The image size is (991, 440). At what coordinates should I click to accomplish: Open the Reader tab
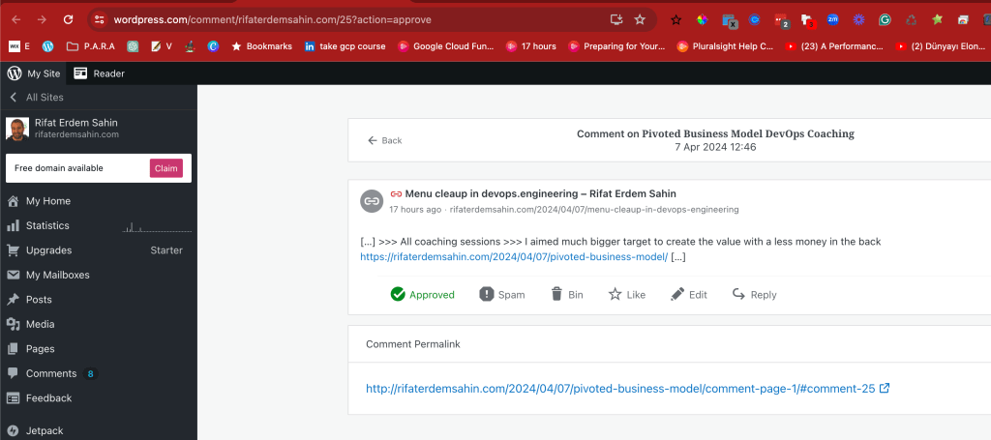pos(100,73)
